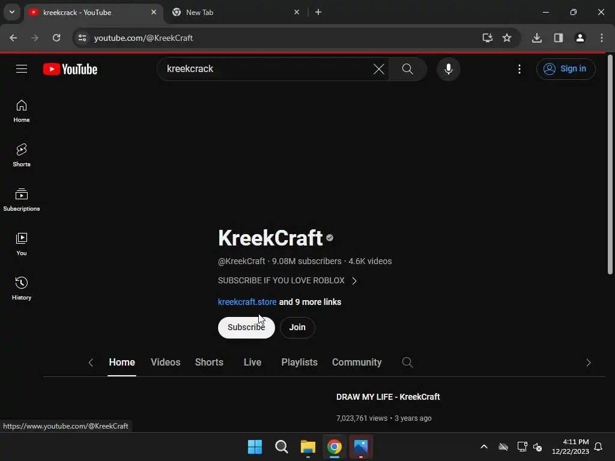615x461 pixels.
Task: Open notifications bell in the taskbar
Action: pyautogui.click(x=598, y=447)
